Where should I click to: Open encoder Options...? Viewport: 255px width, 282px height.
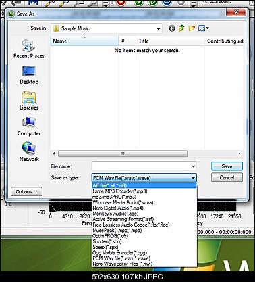(26, 191)
